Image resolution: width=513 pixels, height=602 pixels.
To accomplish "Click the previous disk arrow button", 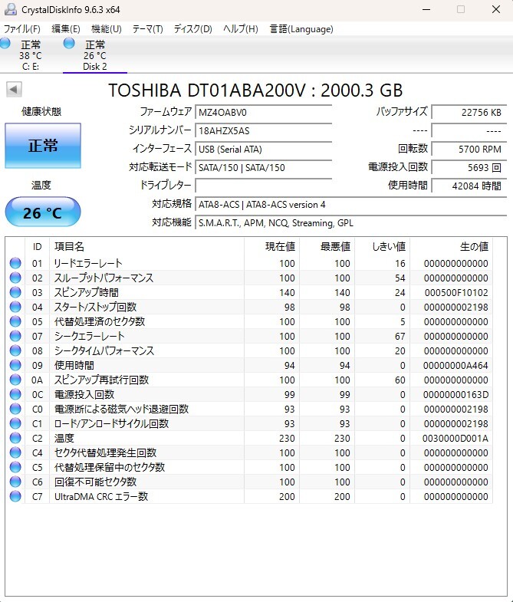I will point(14,90).
